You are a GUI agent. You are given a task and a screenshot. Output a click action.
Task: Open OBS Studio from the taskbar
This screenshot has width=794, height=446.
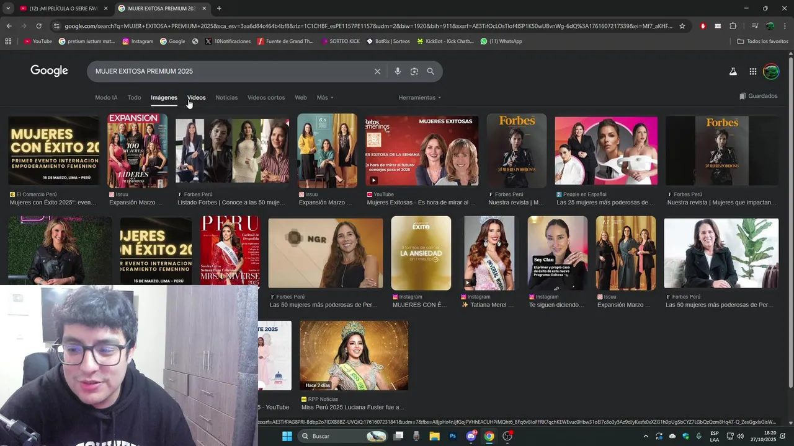(507, 436)
